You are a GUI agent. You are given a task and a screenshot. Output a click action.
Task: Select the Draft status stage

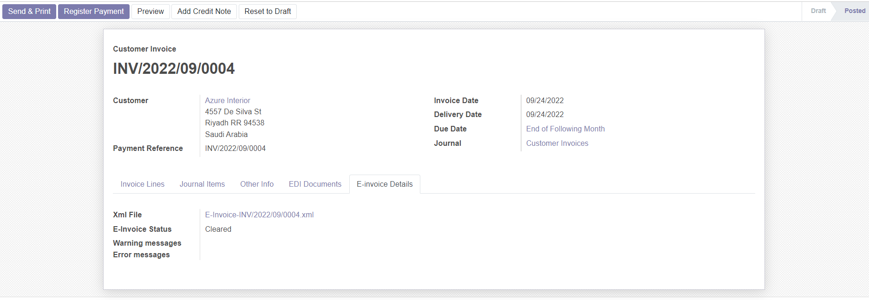click(818, 11)
